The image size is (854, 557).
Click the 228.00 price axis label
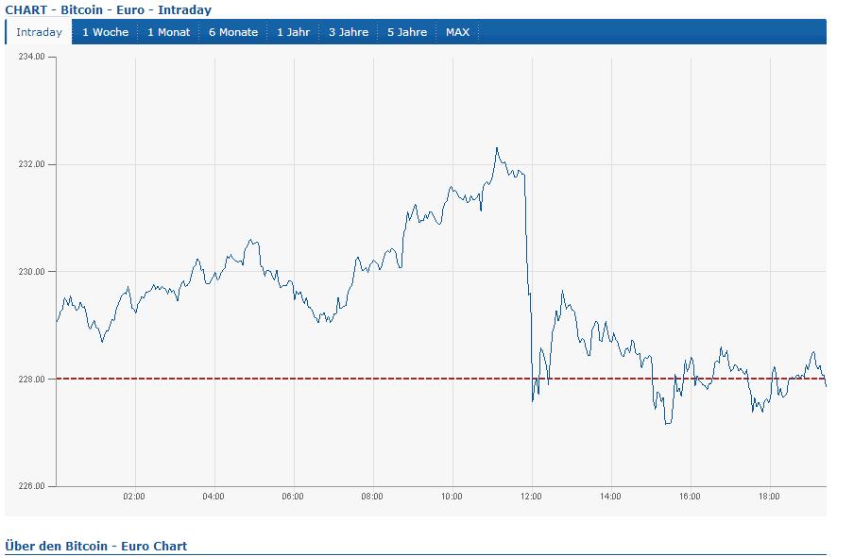click(31, 379)
